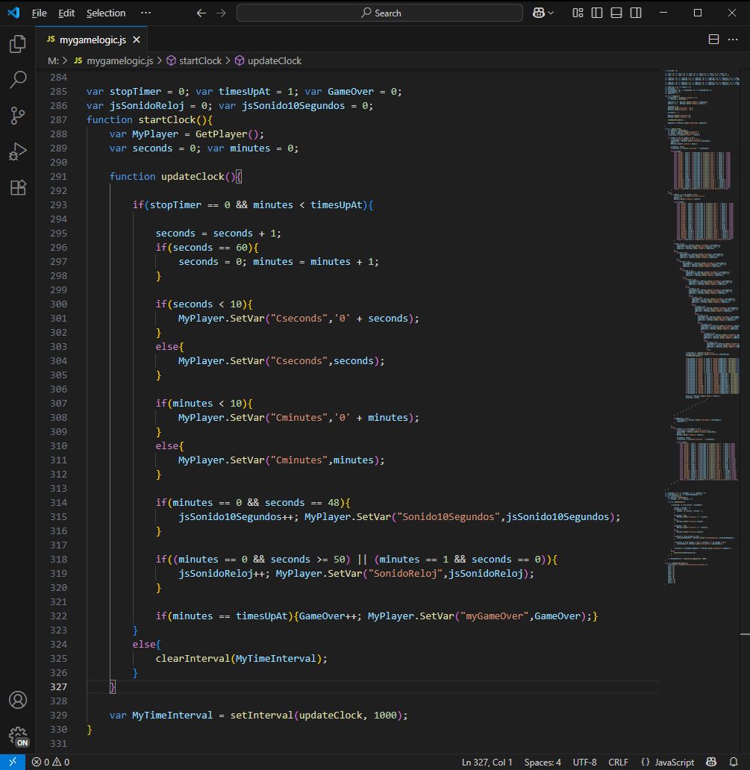Split the editor down

coord(713,40)
